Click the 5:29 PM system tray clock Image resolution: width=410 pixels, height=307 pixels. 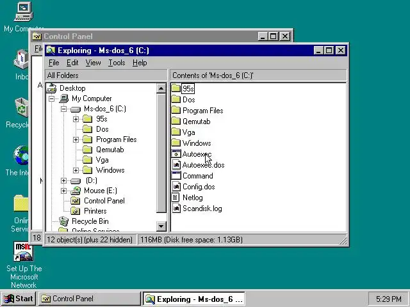point(389,299)
